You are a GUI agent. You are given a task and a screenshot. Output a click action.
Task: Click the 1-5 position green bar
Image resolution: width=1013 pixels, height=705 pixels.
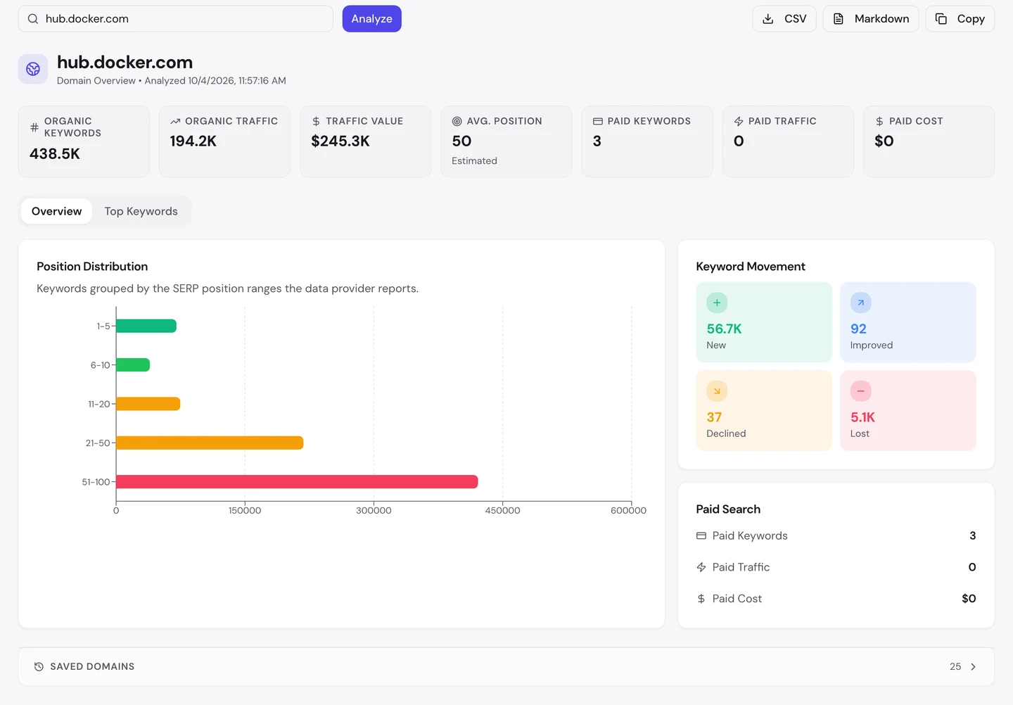point(146,326)
